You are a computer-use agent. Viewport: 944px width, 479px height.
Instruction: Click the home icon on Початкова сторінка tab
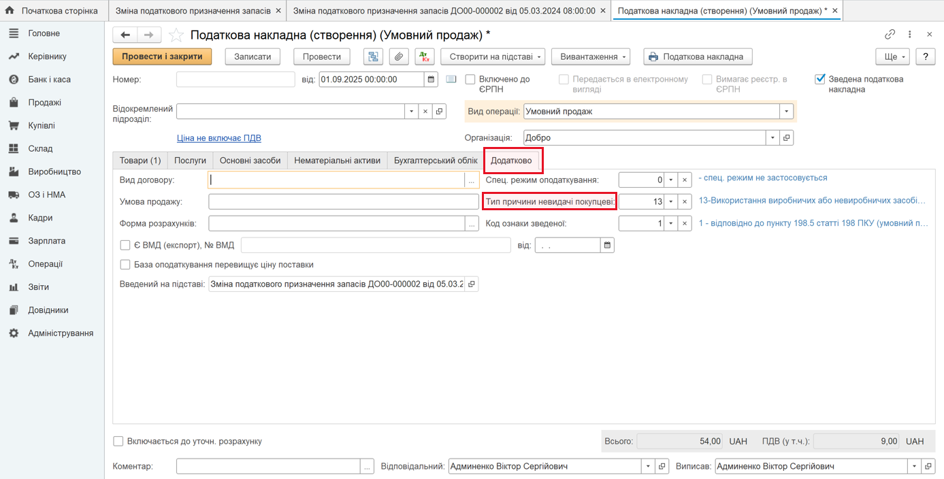[10, 11]
